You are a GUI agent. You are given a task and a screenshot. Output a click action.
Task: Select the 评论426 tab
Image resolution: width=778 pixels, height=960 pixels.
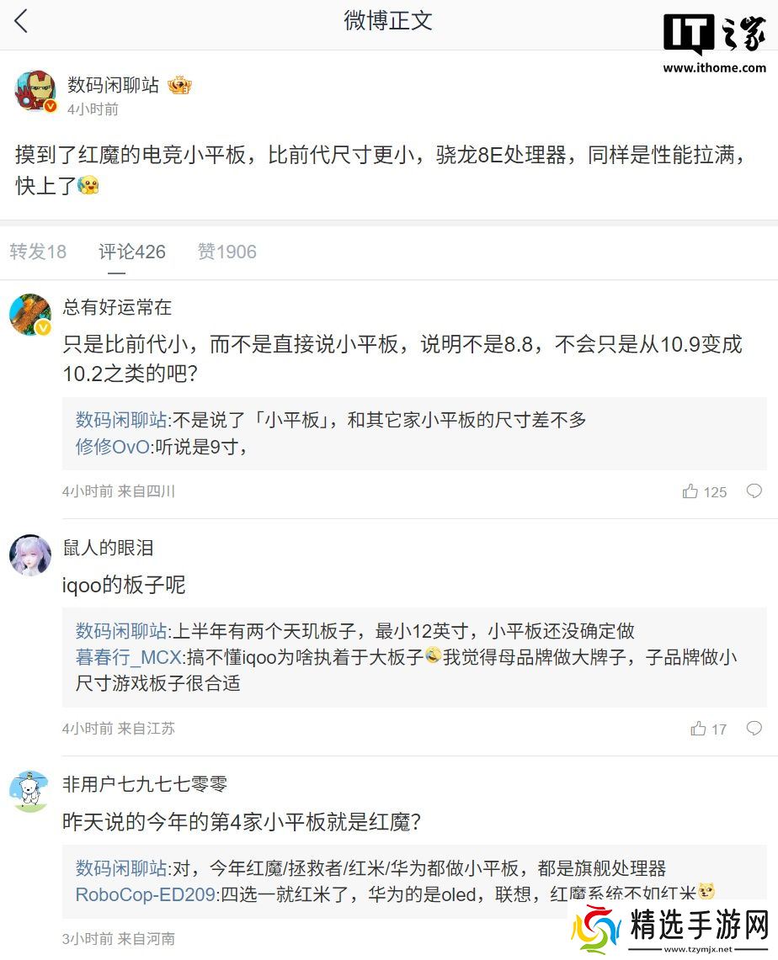132,252
